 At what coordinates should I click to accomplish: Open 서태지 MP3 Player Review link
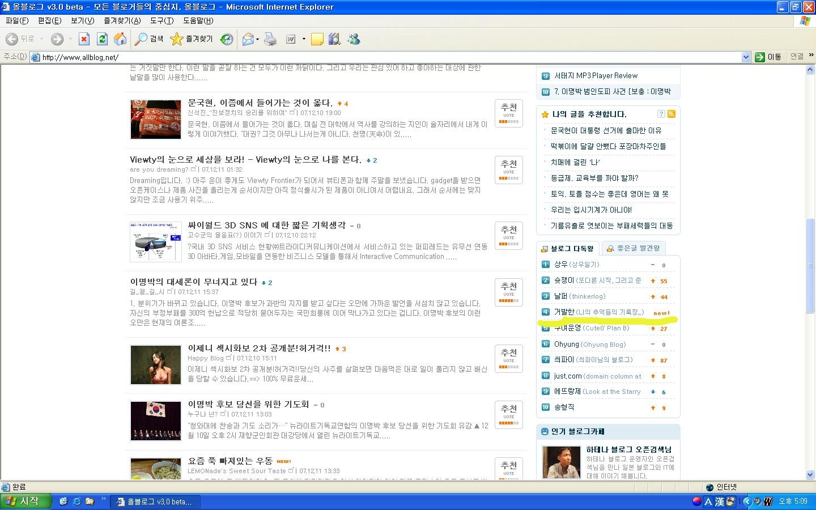pyautogui.click(x=596, y=75)
